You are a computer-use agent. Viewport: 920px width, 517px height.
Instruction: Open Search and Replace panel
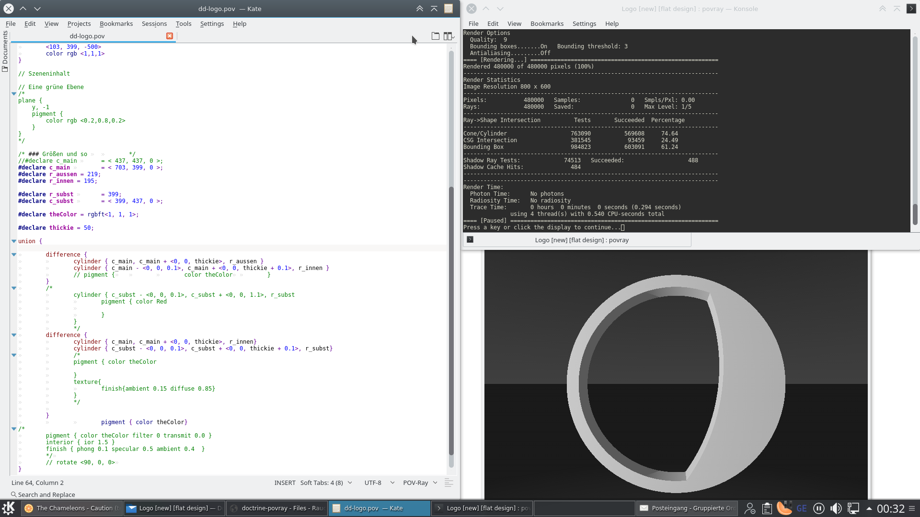point(43,495)
